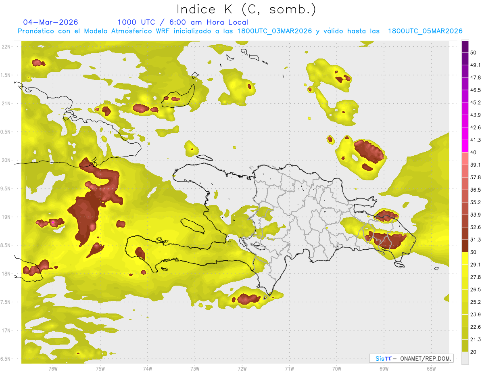Click the '30' color scale label
484x374 pixels.
(x=474, y=252)
